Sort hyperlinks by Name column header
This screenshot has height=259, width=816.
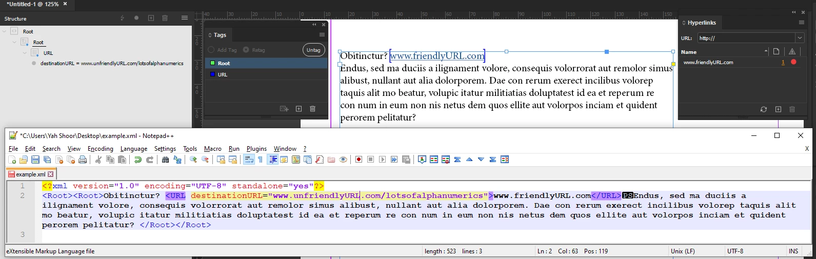click(x=689, y=52)
